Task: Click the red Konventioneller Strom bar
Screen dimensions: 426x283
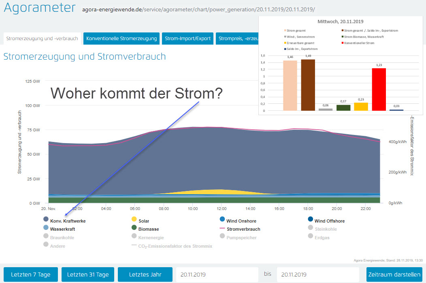Action: point(379,89)
